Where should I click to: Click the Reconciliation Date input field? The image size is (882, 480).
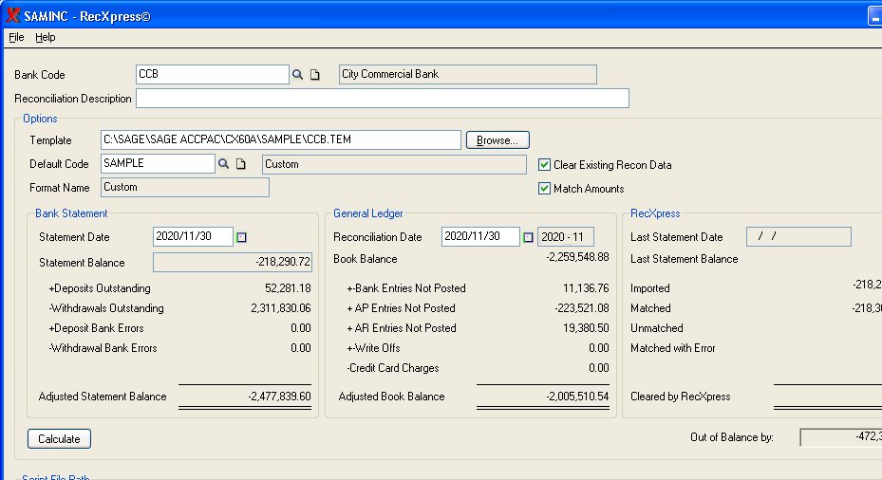(480, 237)
